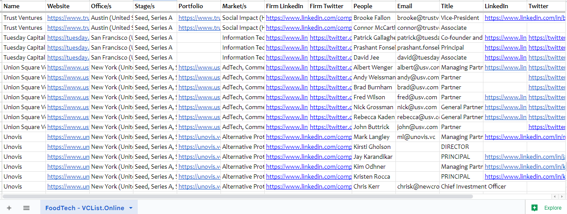Viewport: 567px width, 214px height.
Task: Add a new sheet with the plus icon
Action: [9, 208]
